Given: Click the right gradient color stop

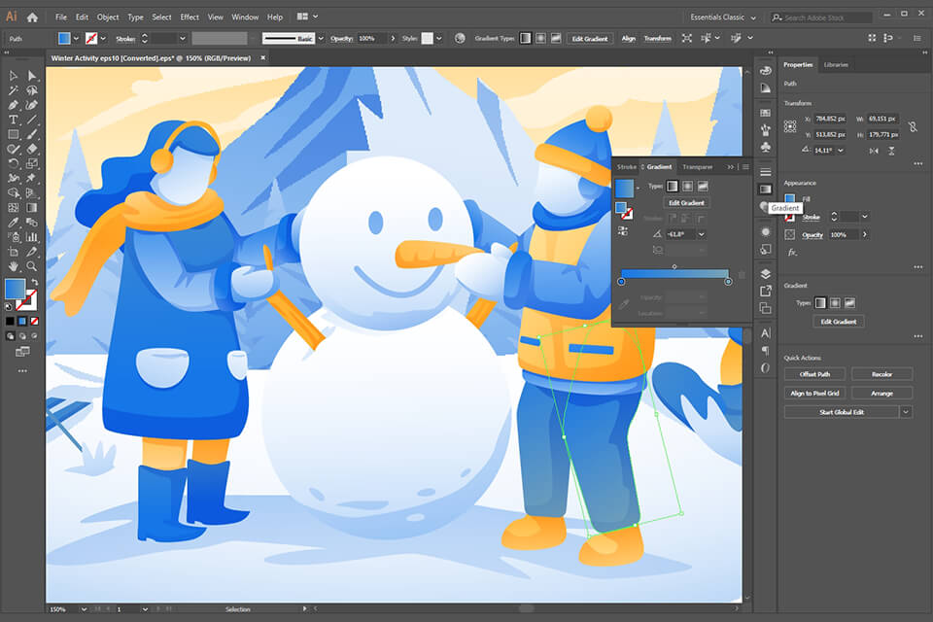Looking at the screenshot, I should [728, 282].
